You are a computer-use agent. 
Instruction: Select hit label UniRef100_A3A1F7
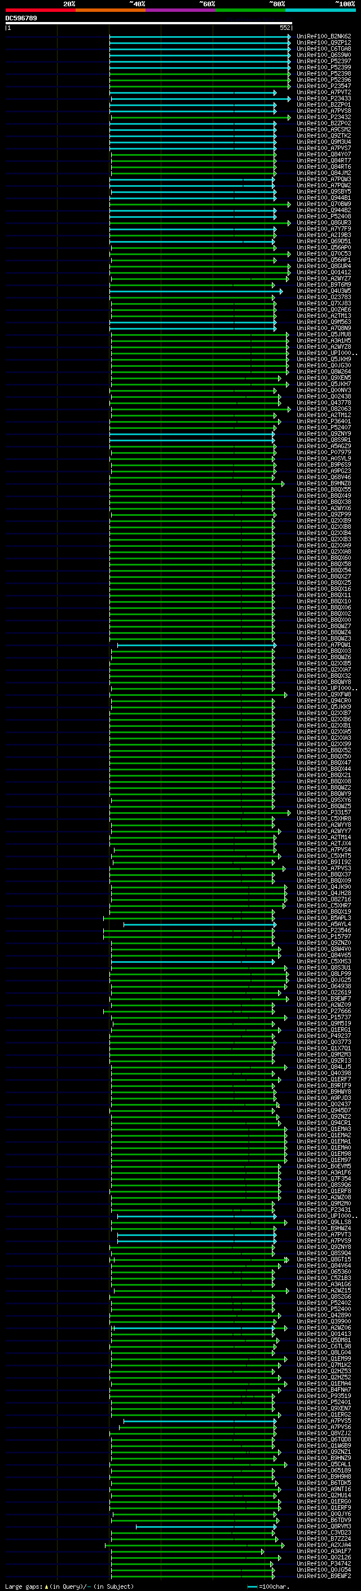[324, 1551]
